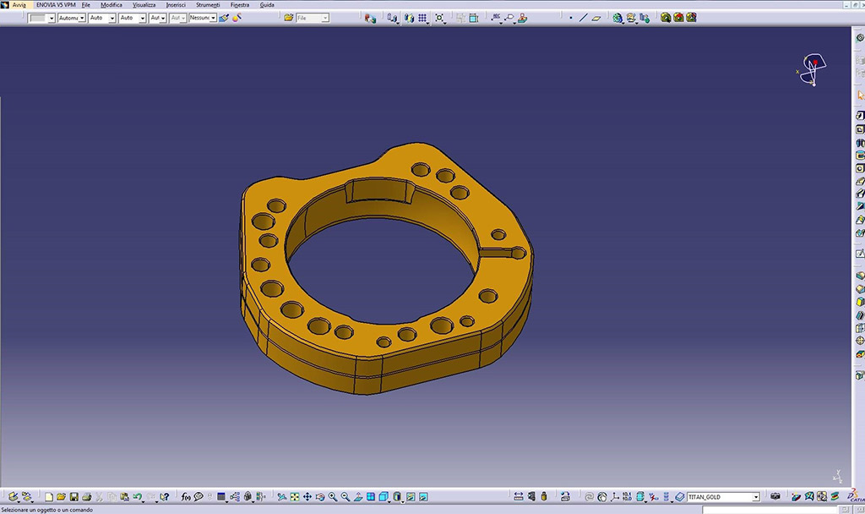Swap the visible space
The width and height of the screenshot is (865, 514).
click(x=423, y=497)
